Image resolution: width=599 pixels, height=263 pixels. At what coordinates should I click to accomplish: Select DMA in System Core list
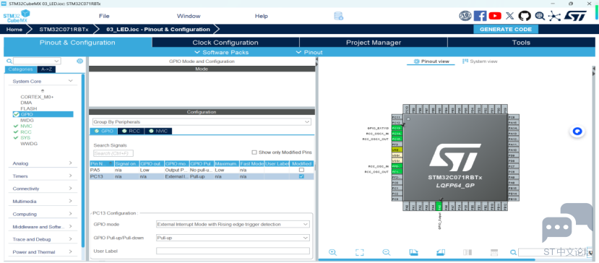click(x=26, y=103)
